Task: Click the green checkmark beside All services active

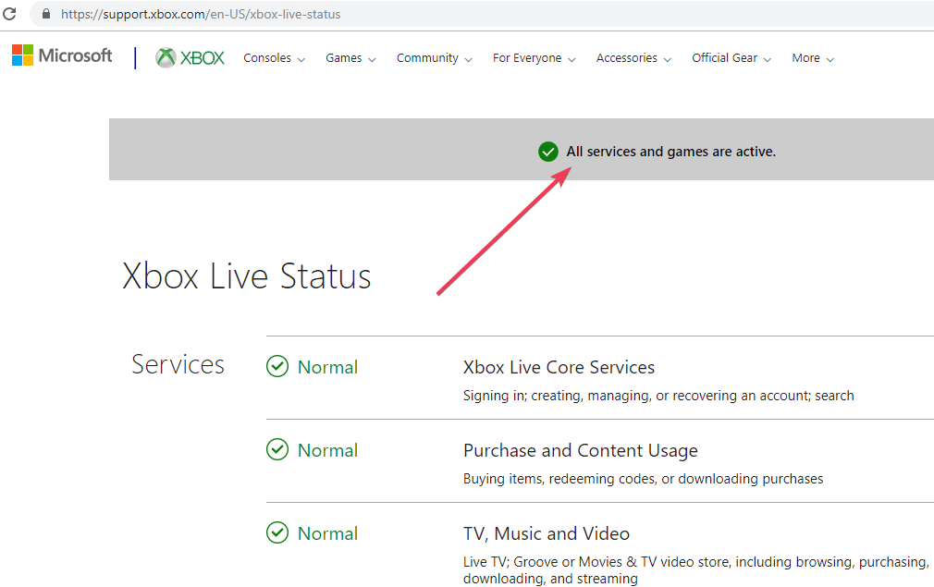Action: coord(548,152)
